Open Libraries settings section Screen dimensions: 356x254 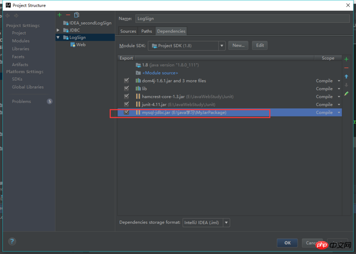tap(20, 49)
